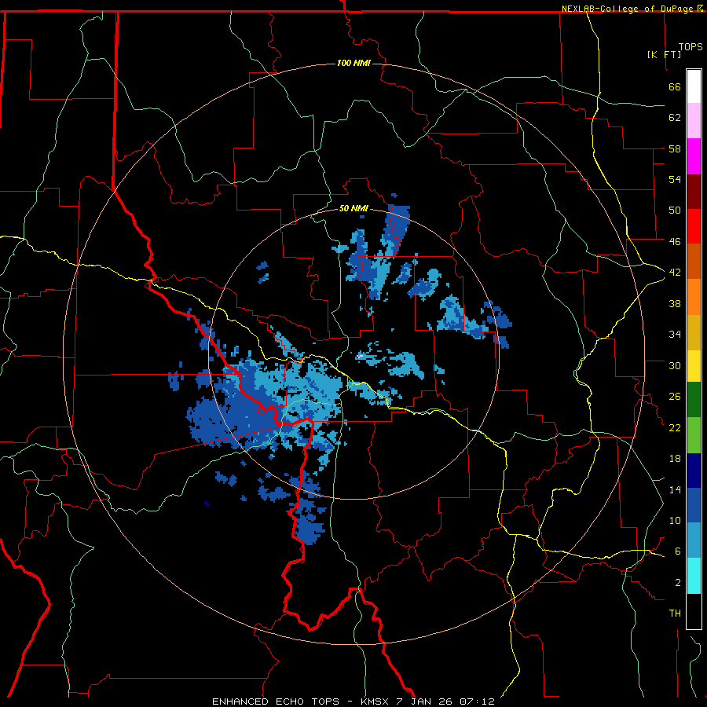Click the legend value 22
The width and height of the screenshot is (707, 707).
(x=675, y=427)
